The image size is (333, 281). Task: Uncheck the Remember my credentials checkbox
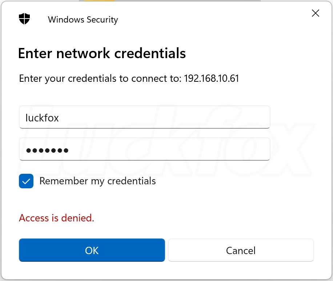(x=26, y=181)
